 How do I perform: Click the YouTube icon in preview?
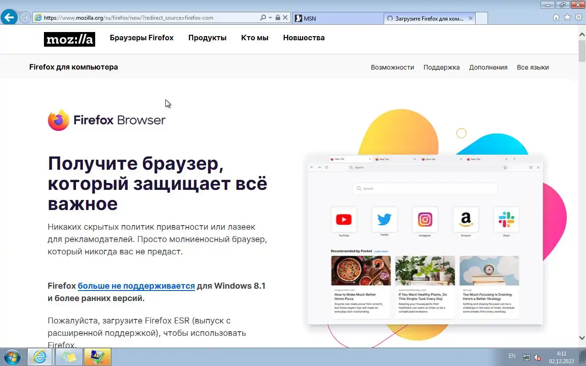point(344,220)
